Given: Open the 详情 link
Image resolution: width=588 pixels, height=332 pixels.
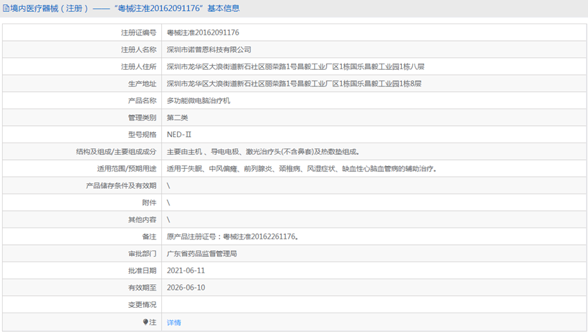Looking at the screenshot, I should point(174,322).
